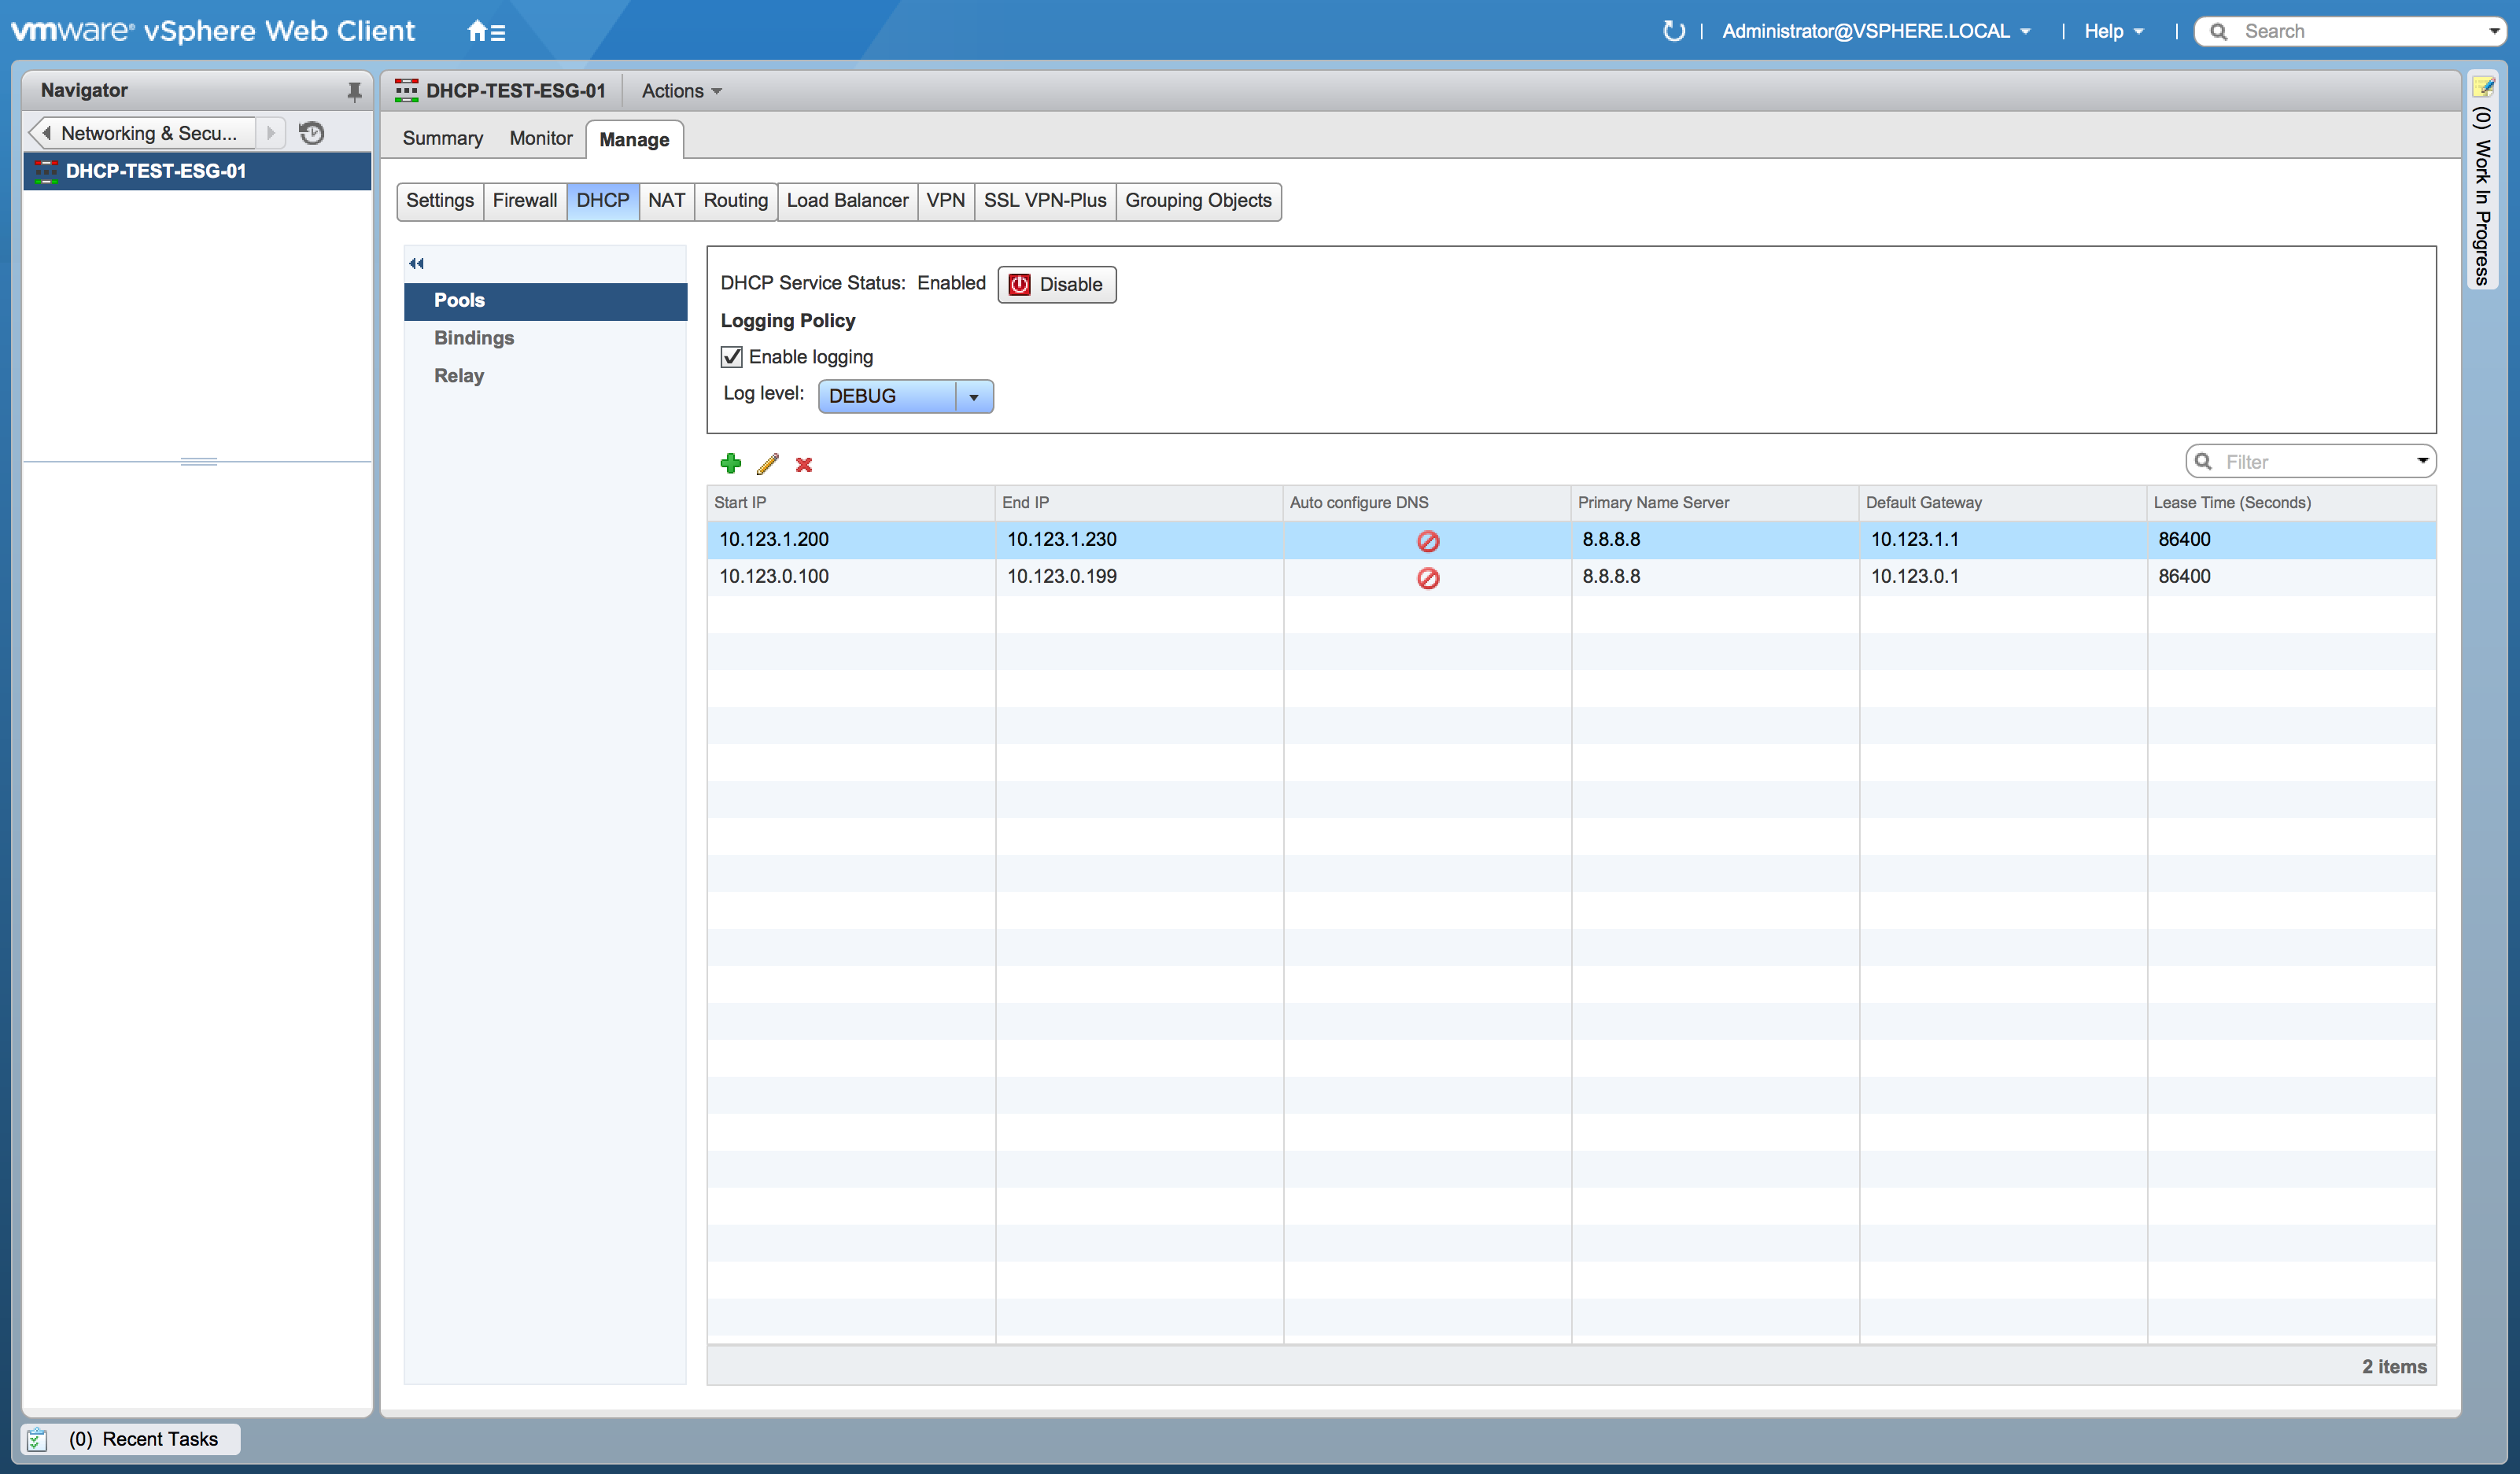The width and height of the screenshot is (2520, 1474).
Task: Select DHCP-TEST-ESG-01 in navigator tree
Action: click(x=197, y=171)
